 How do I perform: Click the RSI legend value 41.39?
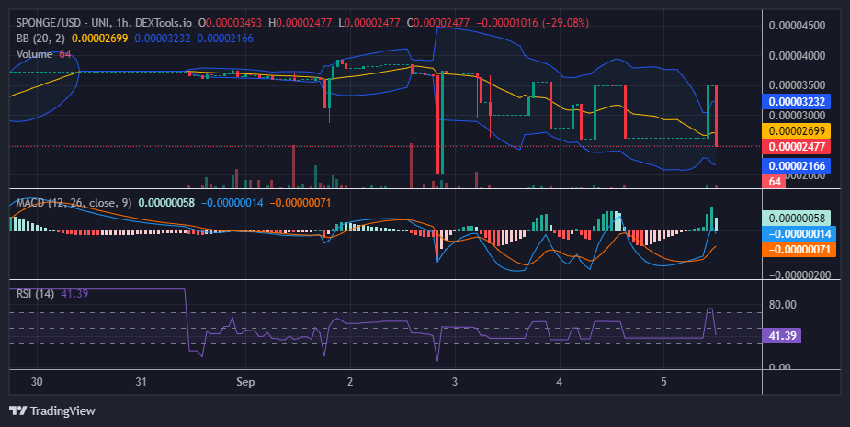(x=74, y=294)
